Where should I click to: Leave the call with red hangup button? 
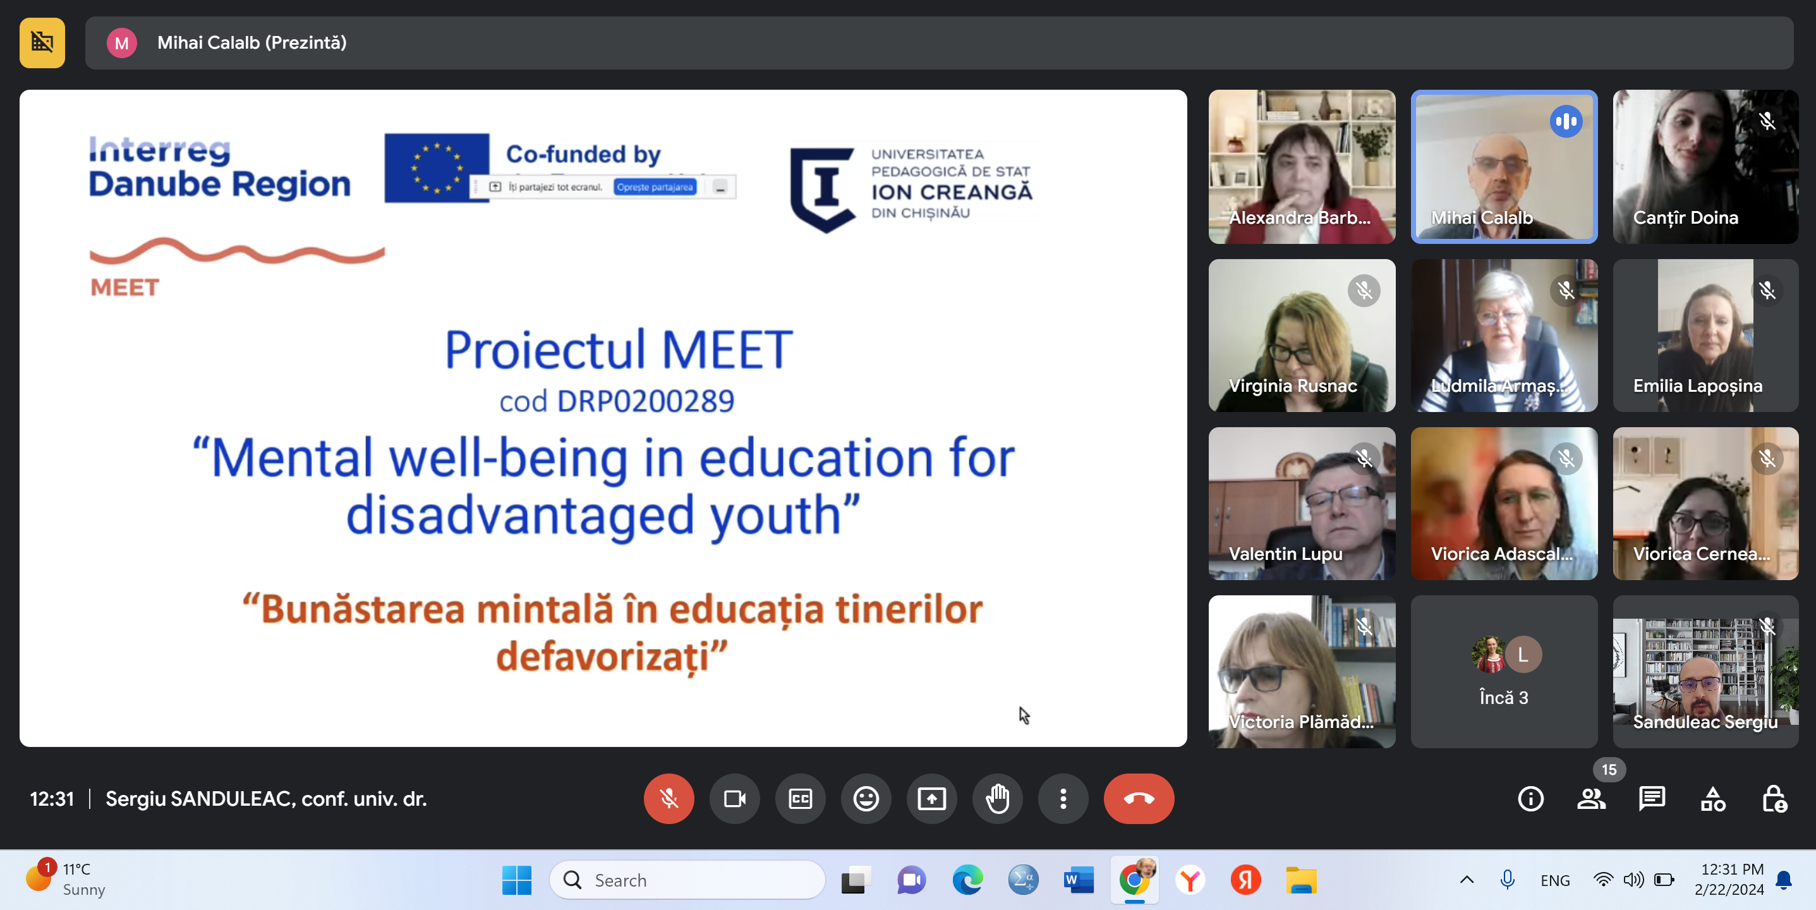(x=1139, y=799)
